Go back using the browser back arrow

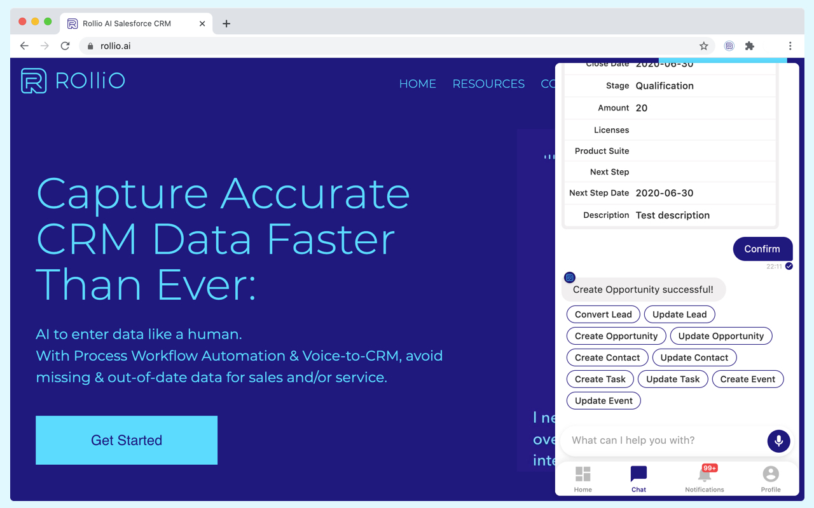(24, 46)
